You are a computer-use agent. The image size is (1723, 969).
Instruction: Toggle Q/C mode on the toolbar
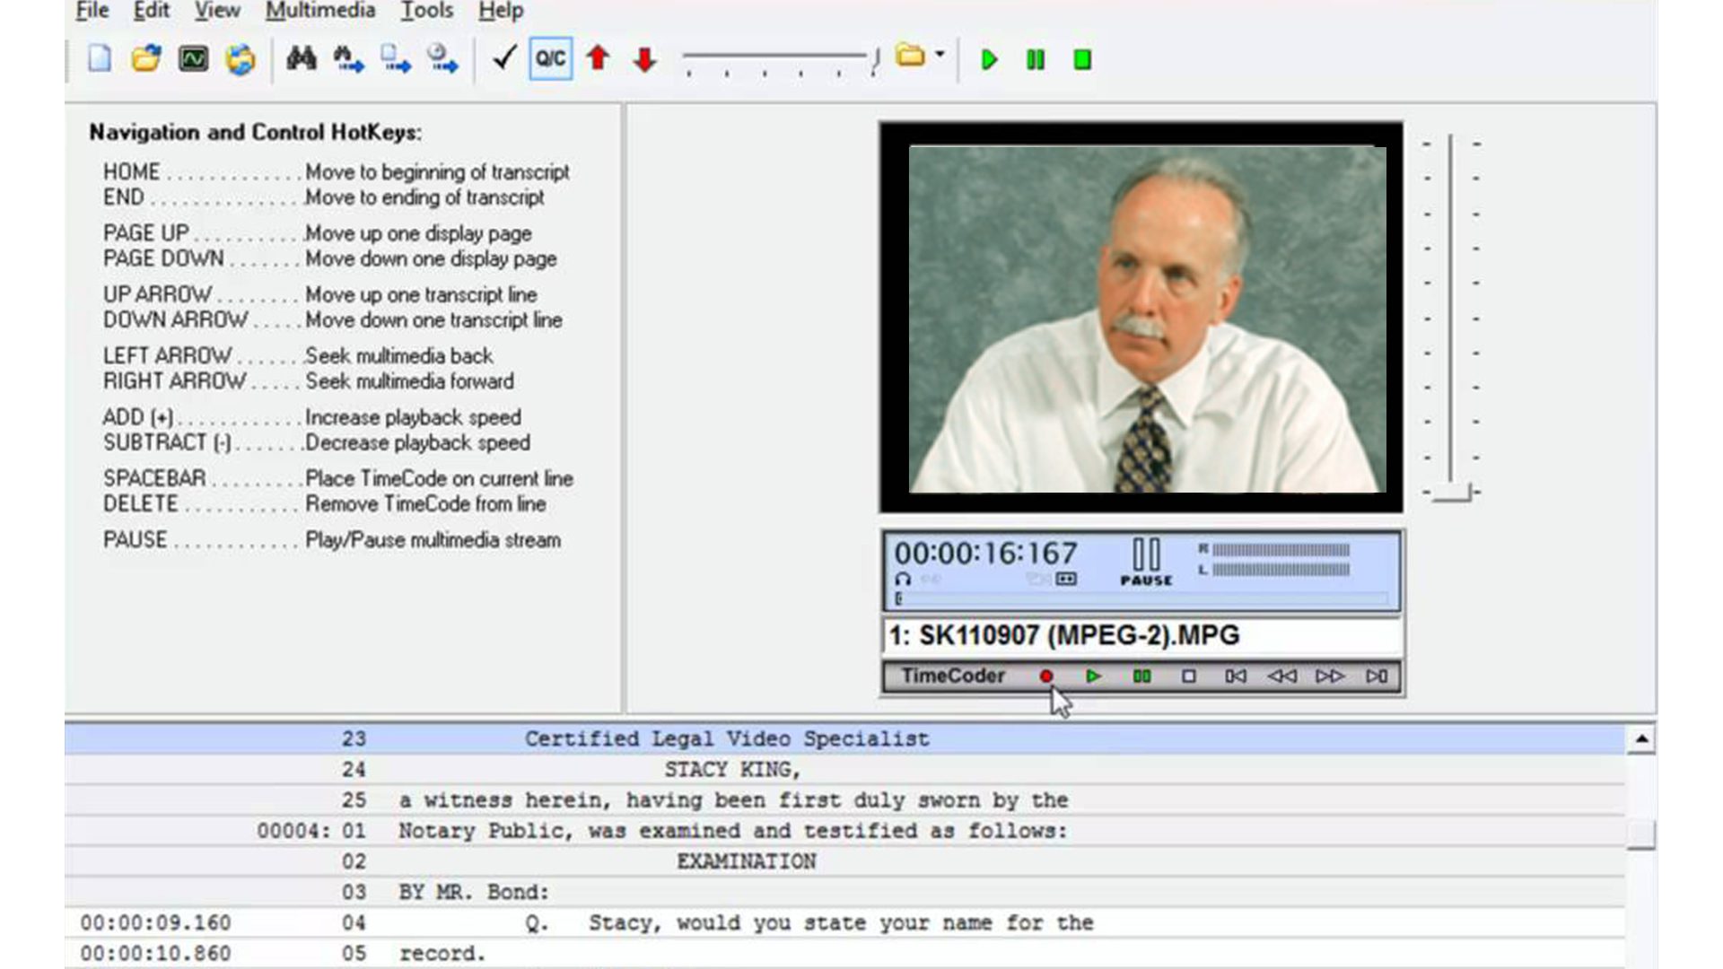(550, 59)
